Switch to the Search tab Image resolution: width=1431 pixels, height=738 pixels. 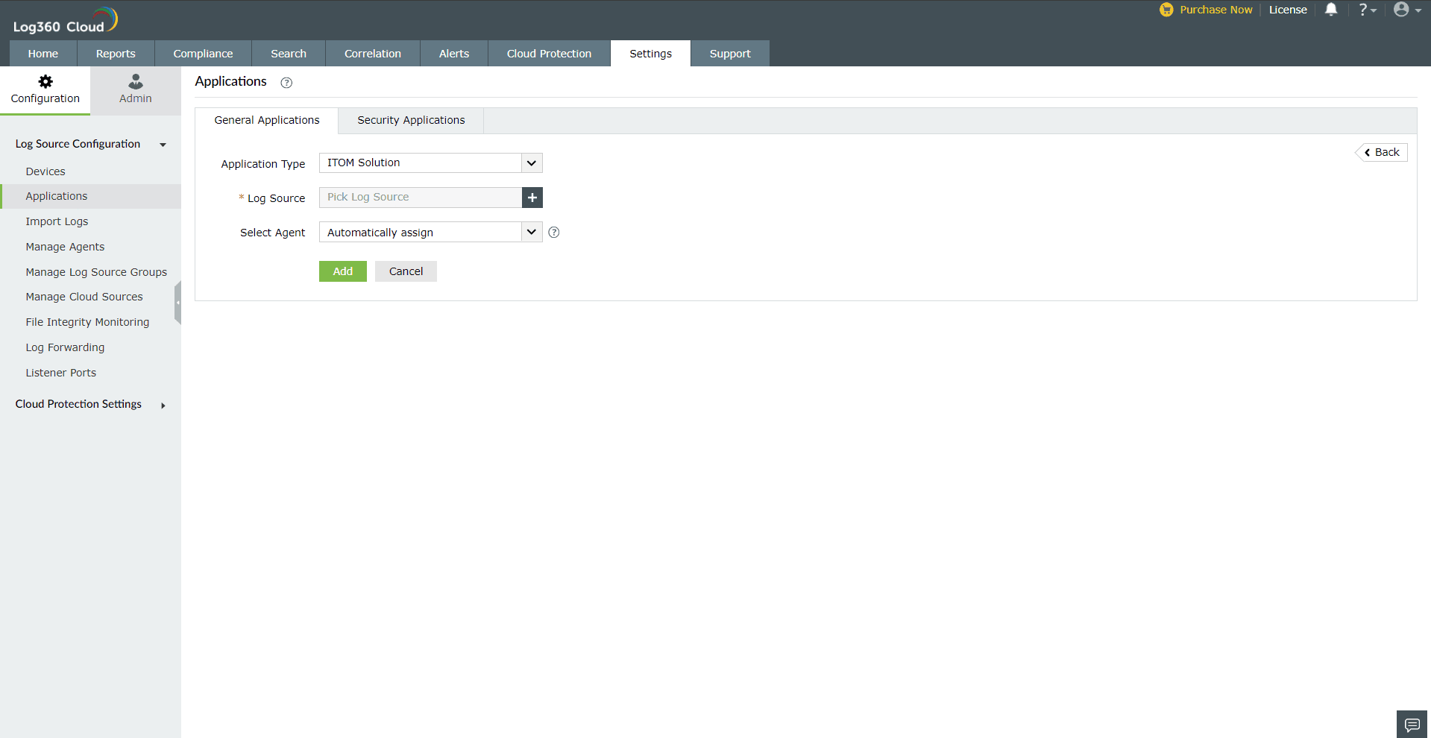point(289,54)
